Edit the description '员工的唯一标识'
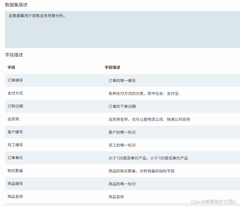The image size is (240, 206). point(122,145)
